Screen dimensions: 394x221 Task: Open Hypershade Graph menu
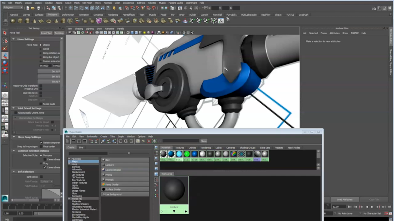(x=120, y=137)
